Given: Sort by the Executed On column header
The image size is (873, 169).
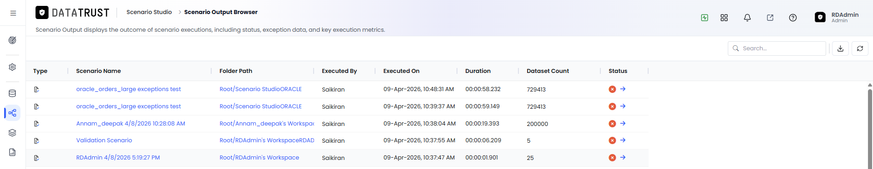Looking at the screenshot, I should pos(401,71).
